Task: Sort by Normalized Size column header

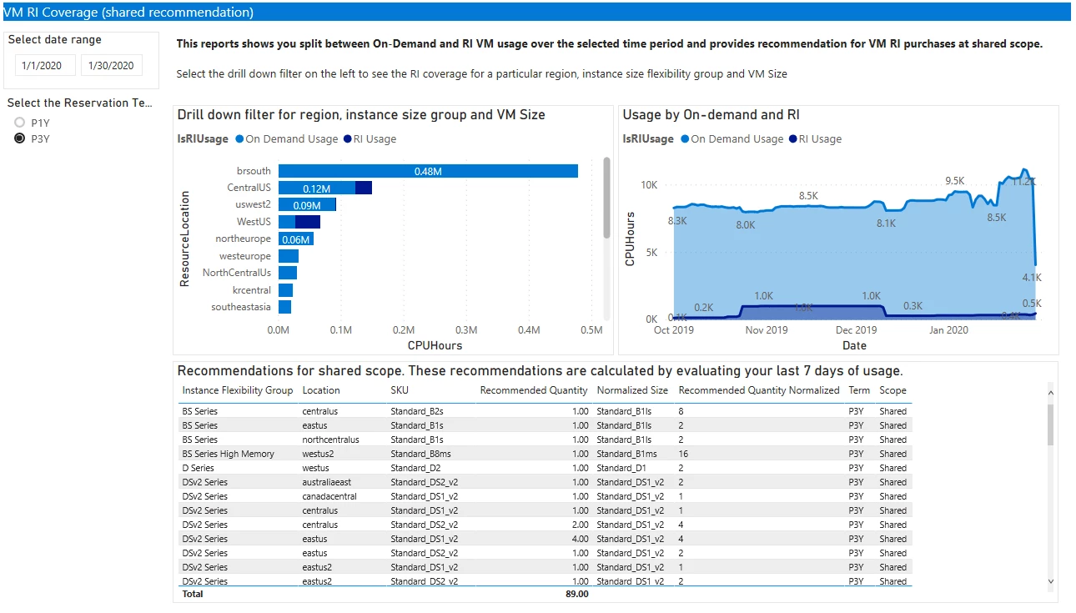Action: pos(632,390)
